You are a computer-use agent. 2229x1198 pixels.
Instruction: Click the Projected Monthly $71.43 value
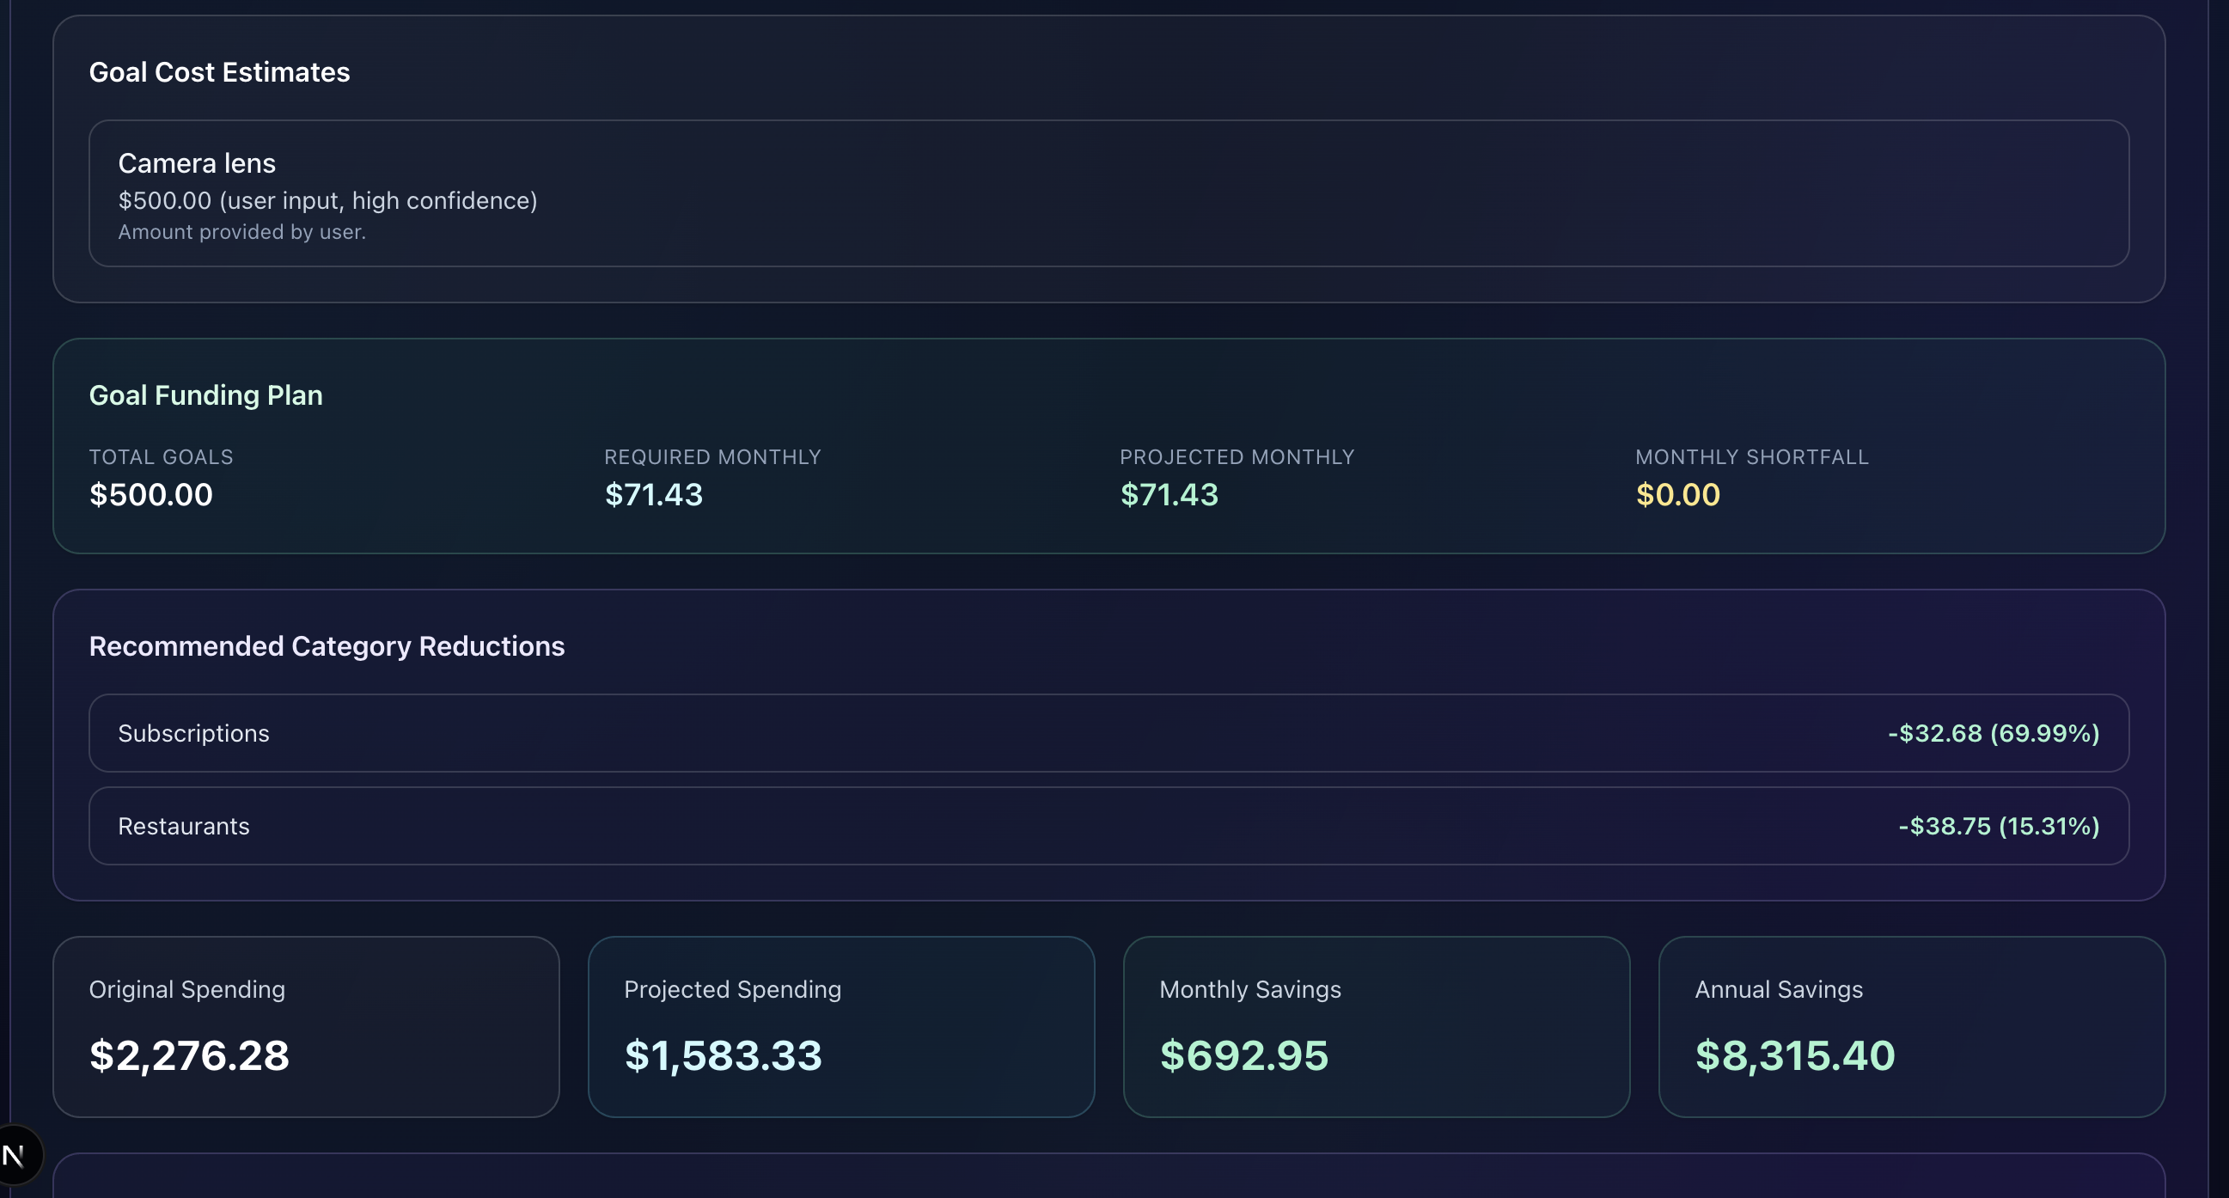pyautogui.click(x=1168, y=494)
